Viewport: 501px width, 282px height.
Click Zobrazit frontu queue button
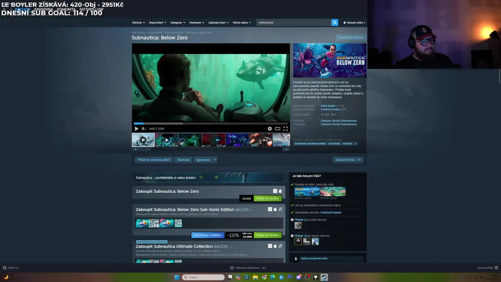click(x=348, y=160)
